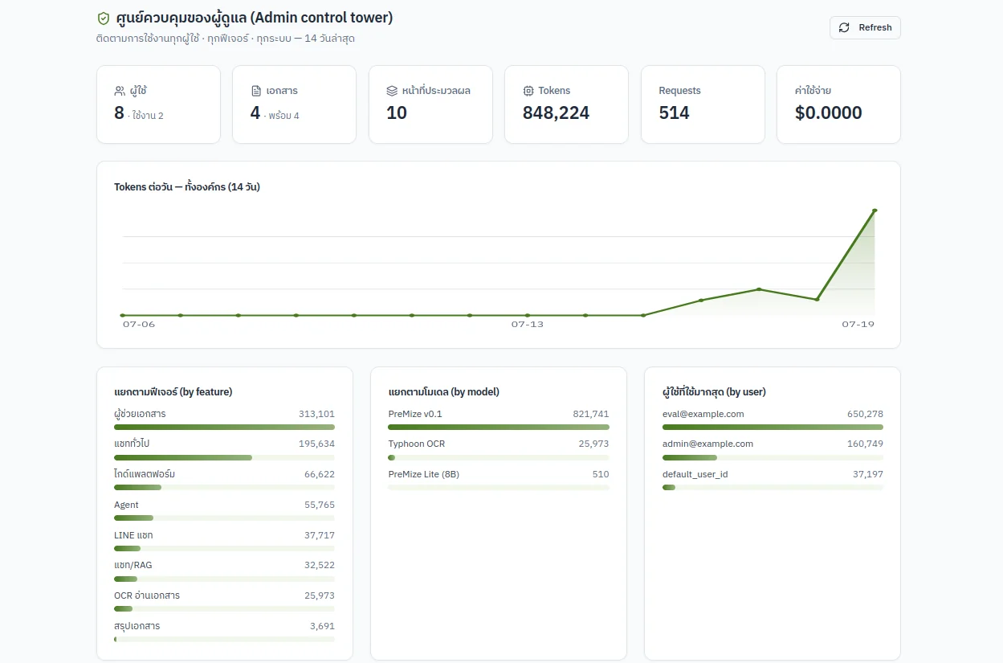
Task: Click the LINE แชท feature row
Action: pyautogui.click(x=224, y=541)
